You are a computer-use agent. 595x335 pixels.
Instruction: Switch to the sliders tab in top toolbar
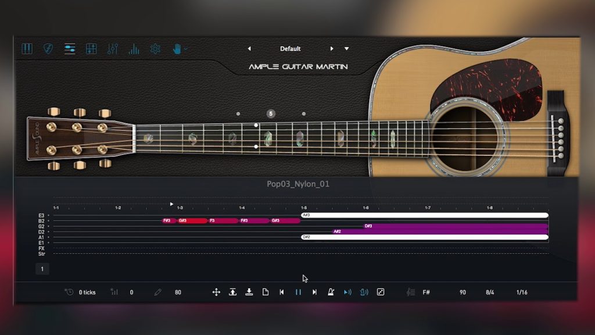coord(70,49)
